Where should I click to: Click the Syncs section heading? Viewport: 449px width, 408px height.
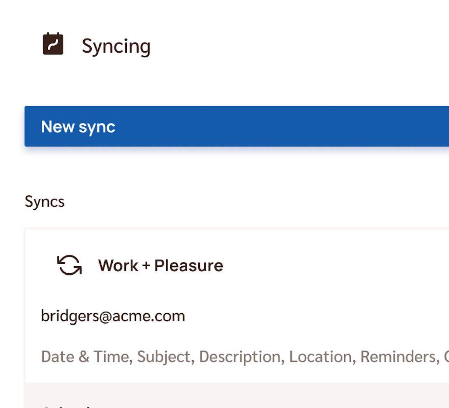point(45,202)
